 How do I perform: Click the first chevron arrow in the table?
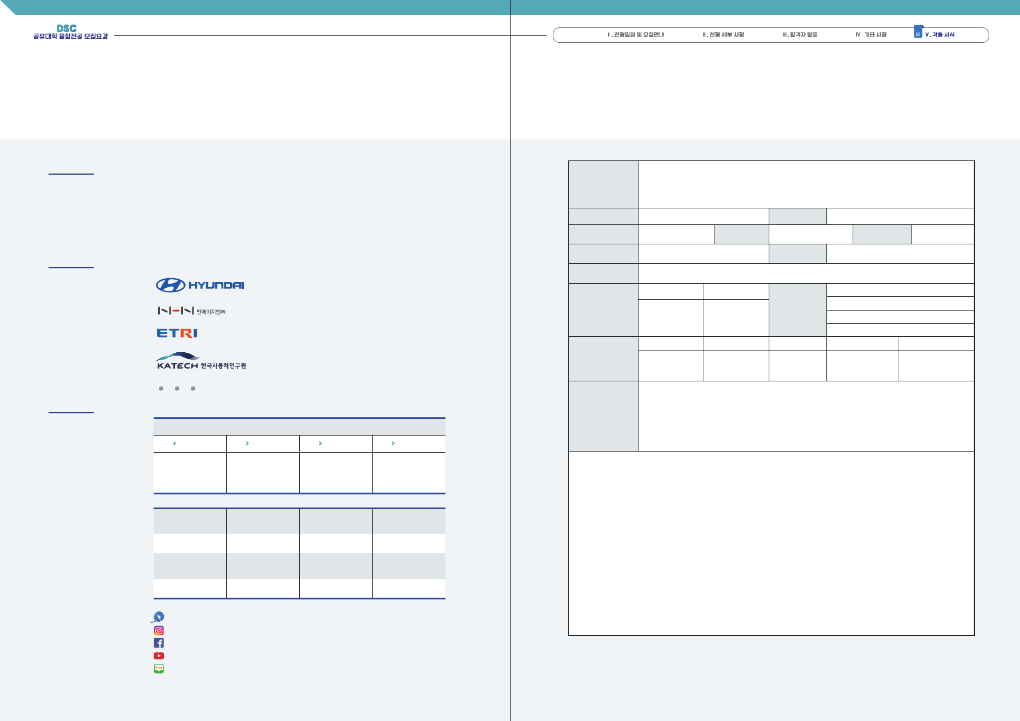coord(174,444)
